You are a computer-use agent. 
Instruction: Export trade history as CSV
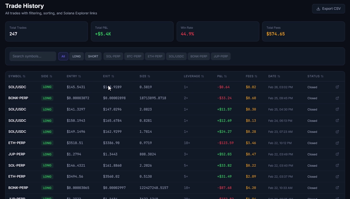click(328, 9)
